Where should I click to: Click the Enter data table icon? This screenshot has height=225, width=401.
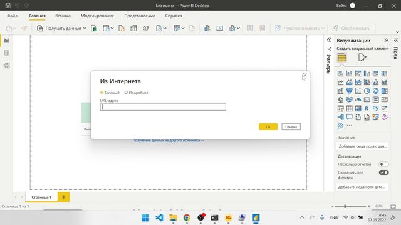pos(133,28)
